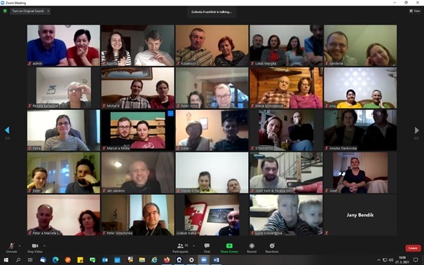Viewport: 424px width, 265px height.
Task: Expand the Participants options arrow
Action: 193,246
